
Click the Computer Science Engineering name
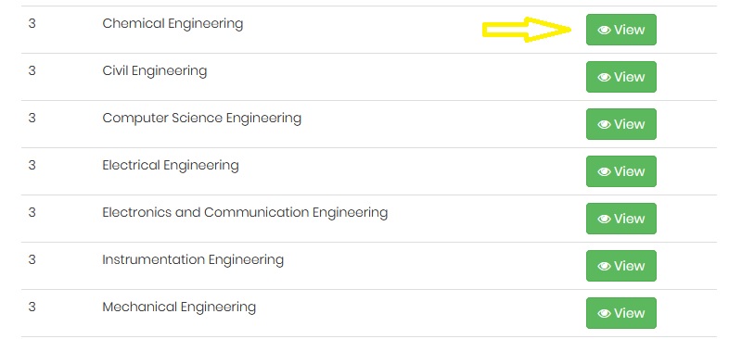[202, 119]
